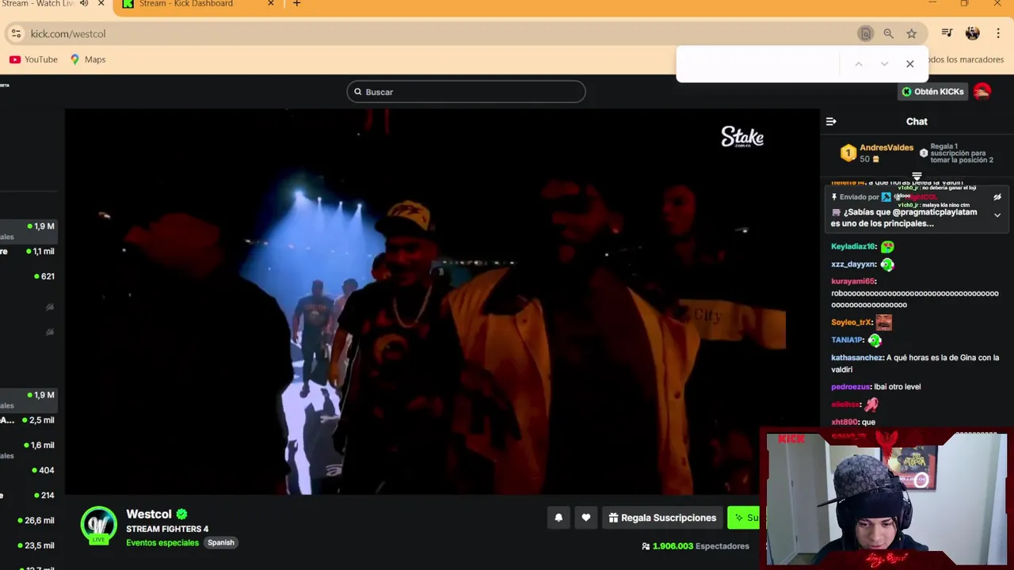Click the emote sent by Soyleo_trX
This screenshot has width=1014, height=570.
pyautogui.click(x=883, y=322)
